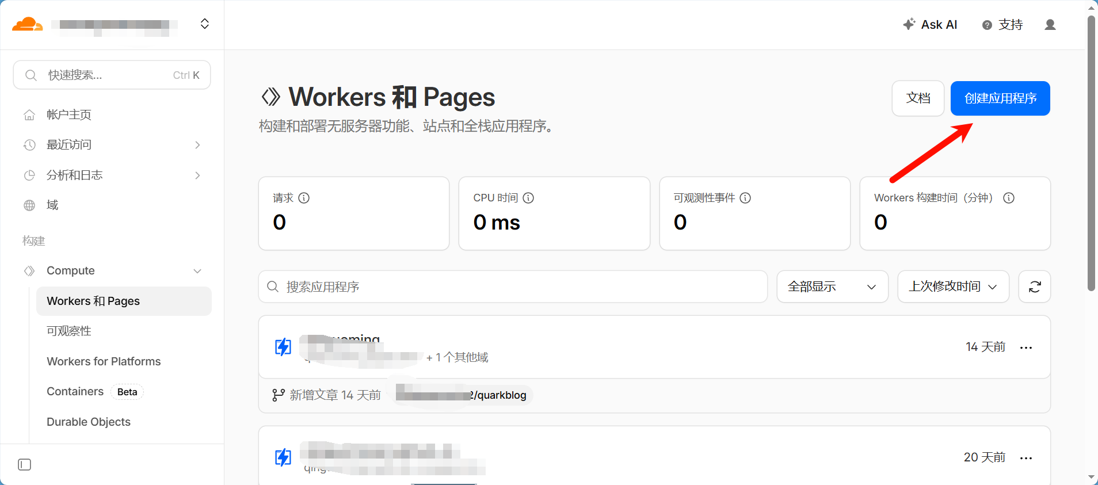Click info icon next to 可观测性事件
Viewport: 1098px width, 485px height.
coord(745,198)
